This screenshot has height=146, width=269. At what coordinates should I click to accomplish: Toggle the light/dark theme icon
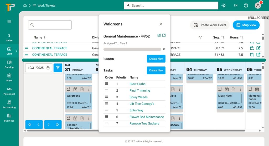pyautogui.click(x=224, y=6)
